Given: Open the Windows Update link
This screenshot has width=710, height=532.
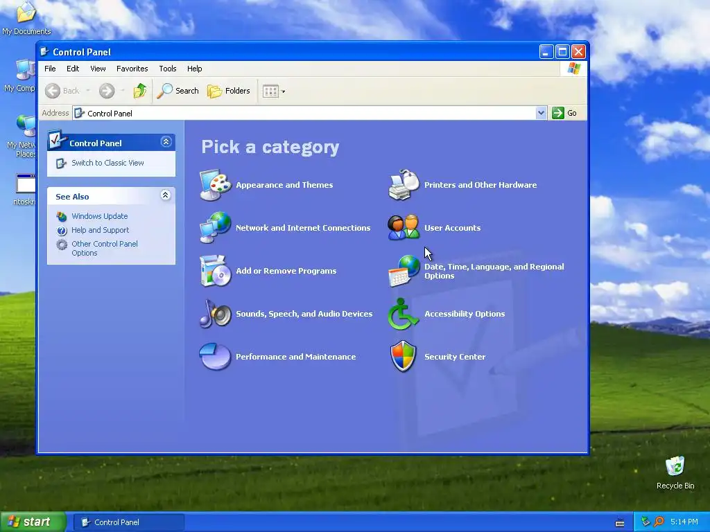Looking at the screenshot, I should 100,216.
